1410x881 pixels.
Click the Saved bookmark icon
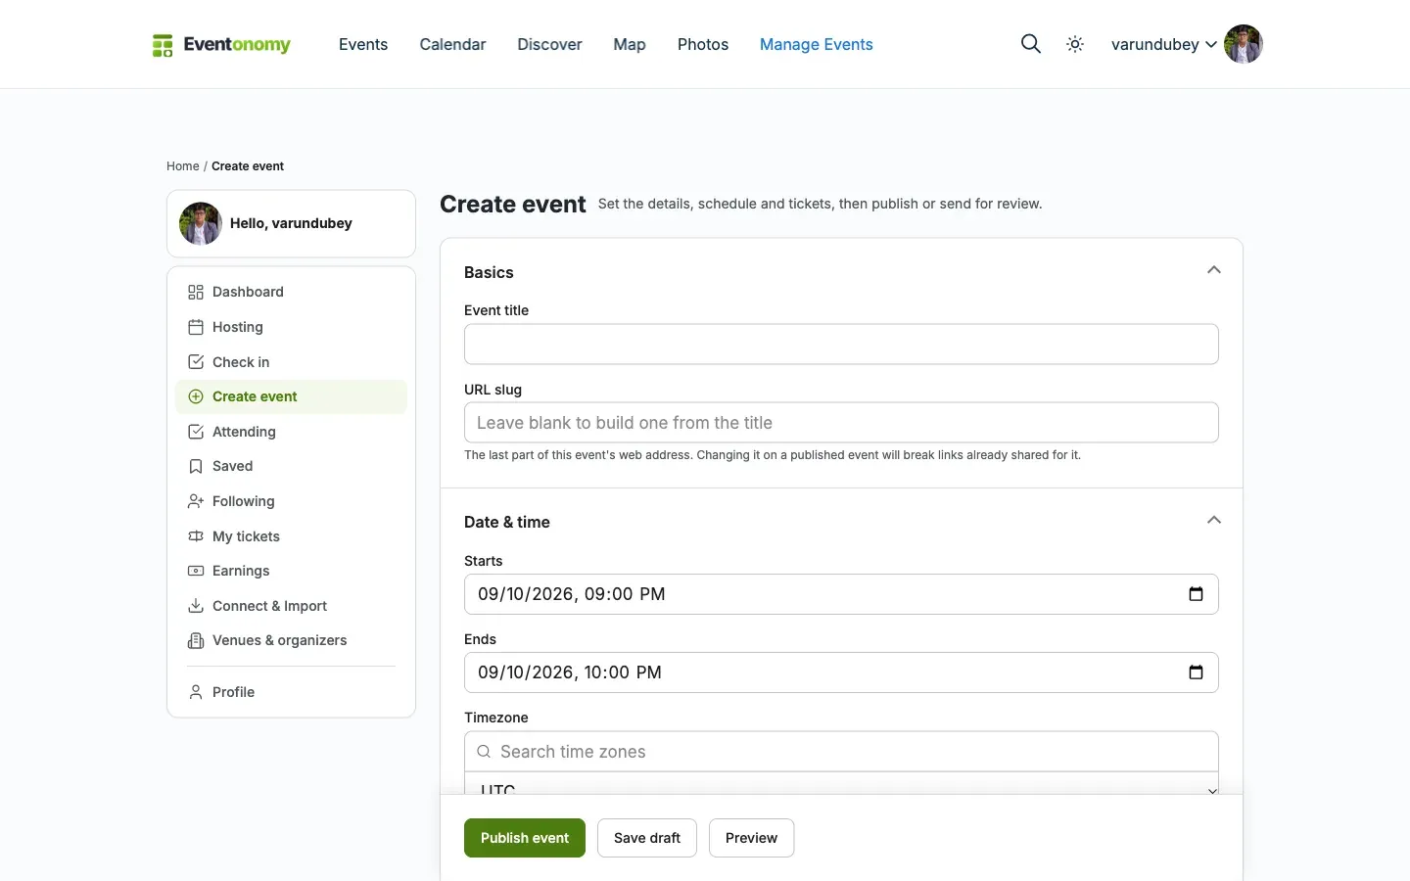point(196,466)
